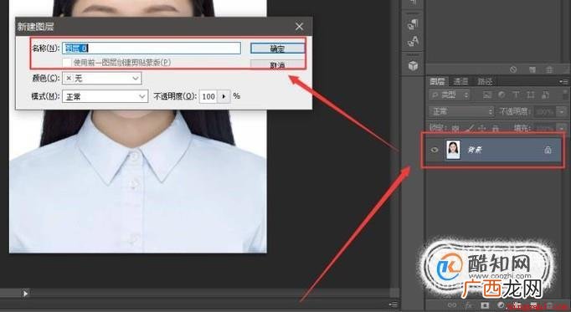Image resolution: width=571 pixels, height=312 pixels.
Task: Add a layer mask icon
Action: point(485,305)
